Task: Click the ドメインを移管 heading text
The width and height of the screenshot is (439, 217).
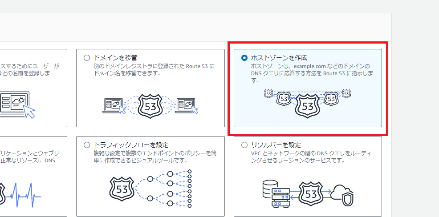Action: tap(116, 58)
